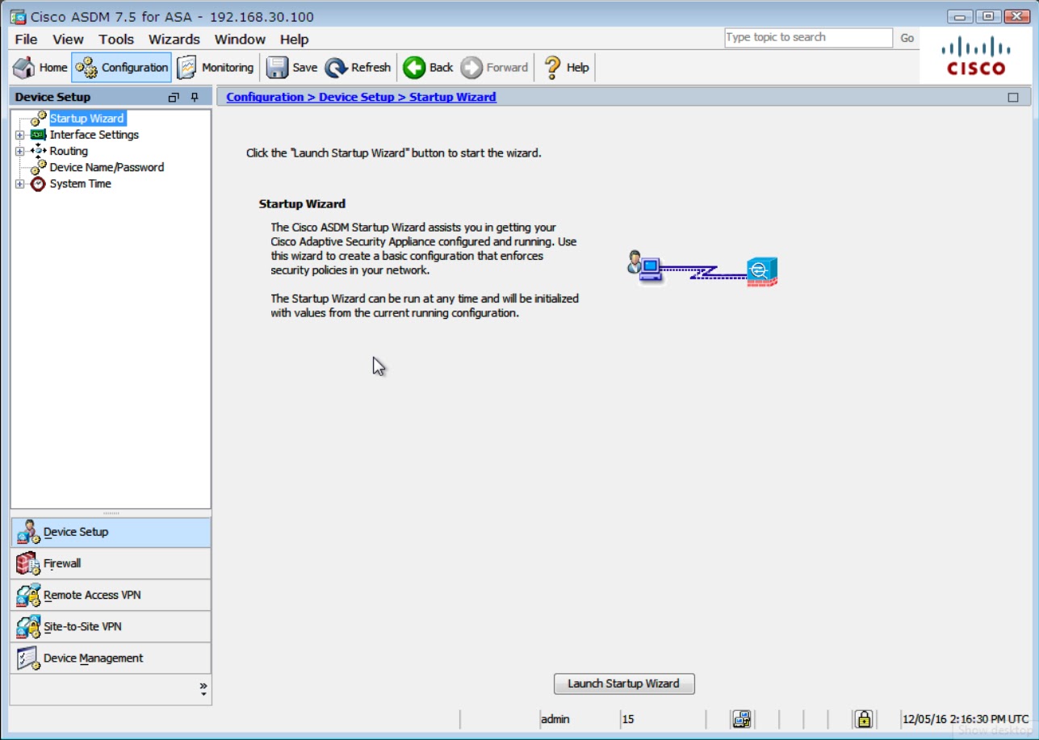Click the date and time status entry
Viewport: 1039px width, 740px height.
pos(966,719)
